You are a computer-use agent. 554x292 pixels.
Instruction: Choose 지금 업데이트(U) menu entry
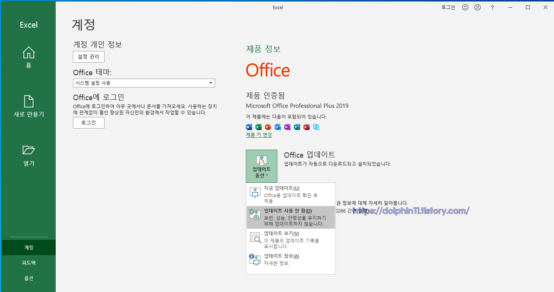(291, 195)
